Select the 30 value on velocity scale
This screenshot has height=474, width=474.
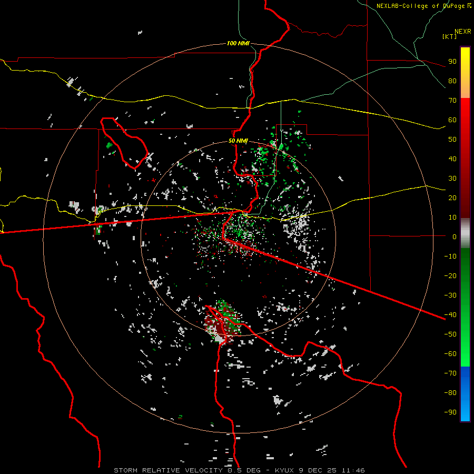(452, 179)
